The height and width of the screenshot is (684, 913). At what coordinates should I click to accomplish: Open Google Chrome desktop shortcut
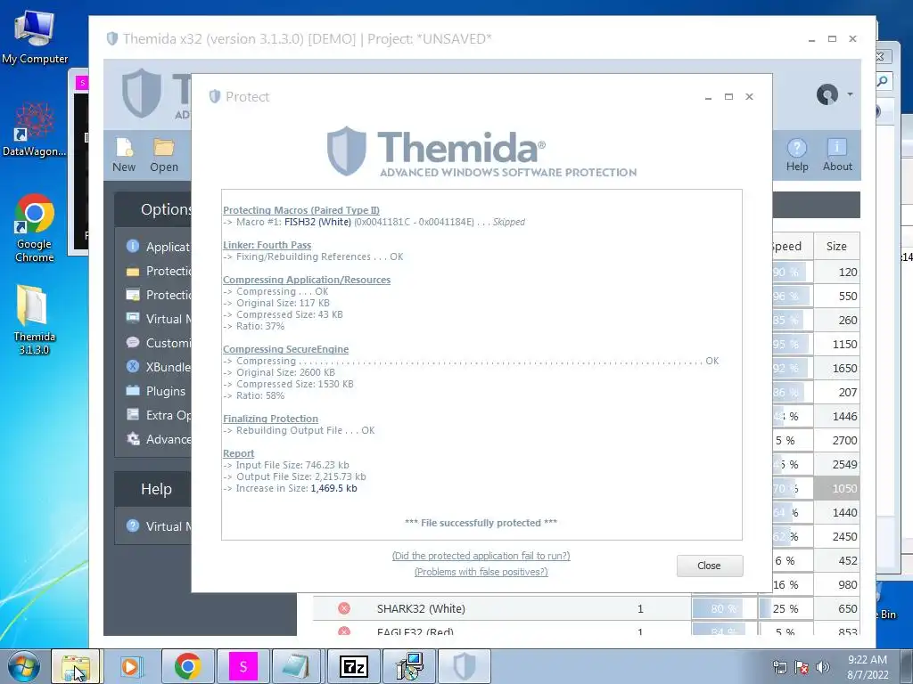[x=35, y=229]
